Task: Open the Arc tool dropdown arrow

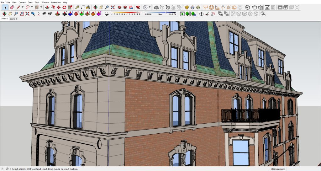Action: tap(32, 7)
